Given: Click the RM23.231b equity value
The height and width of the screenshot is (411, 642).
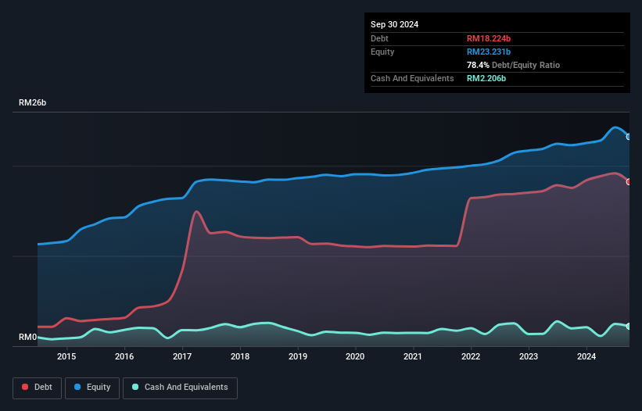Looking at the screenshot, I should [x=489, y=52].
